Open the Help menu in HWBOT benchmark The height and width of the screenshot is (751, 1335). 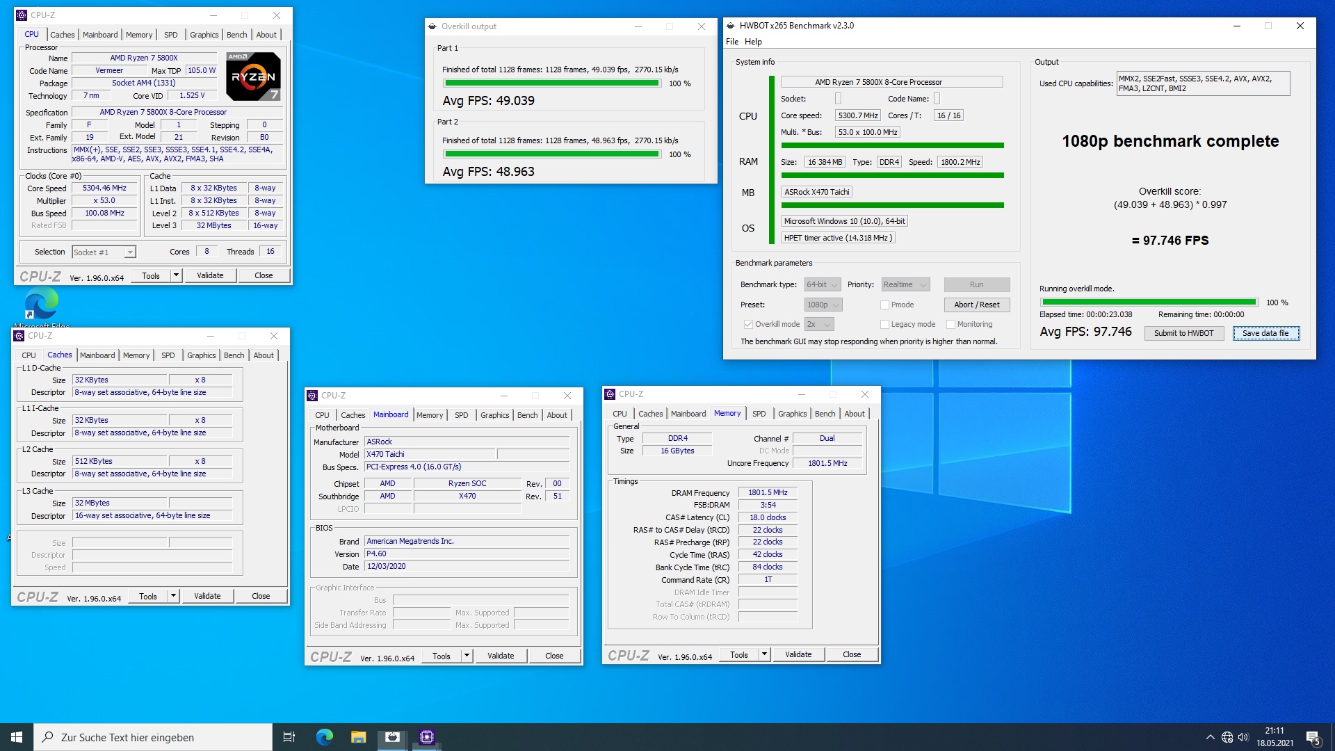tap(753, 42)
